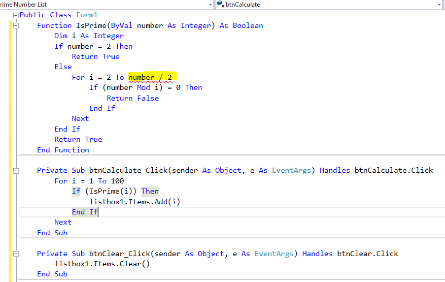The height and width of the screenshot is (282, 445).
Task: Click the 'IsPrime' function name in its declaration
Action: (91, 25)
